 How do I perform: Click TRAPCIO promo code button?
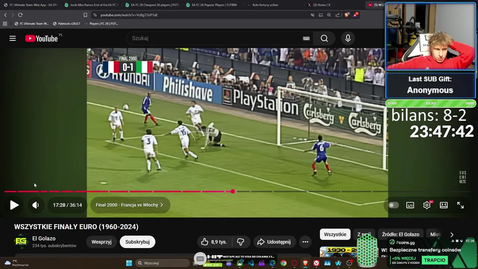point(435,260)
